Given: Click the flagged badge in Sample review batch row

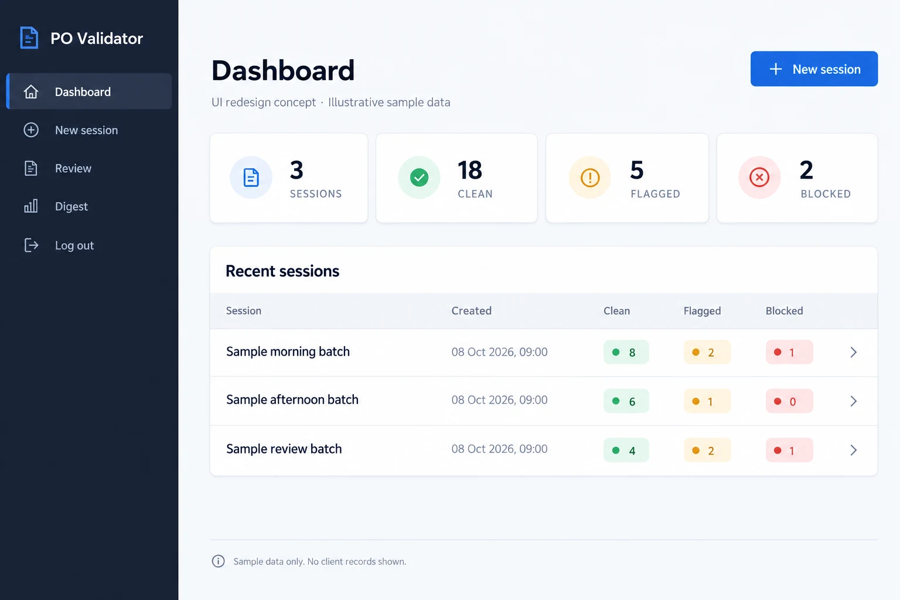Looking at the screenshot, I should point(707,450).
